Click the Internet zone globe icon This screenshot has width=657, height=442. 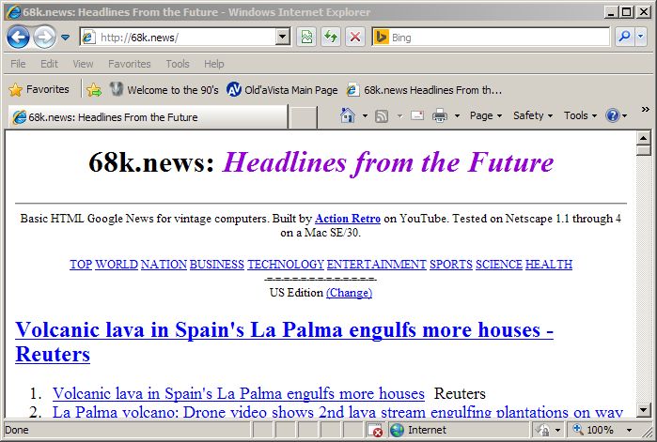(397, 430)
